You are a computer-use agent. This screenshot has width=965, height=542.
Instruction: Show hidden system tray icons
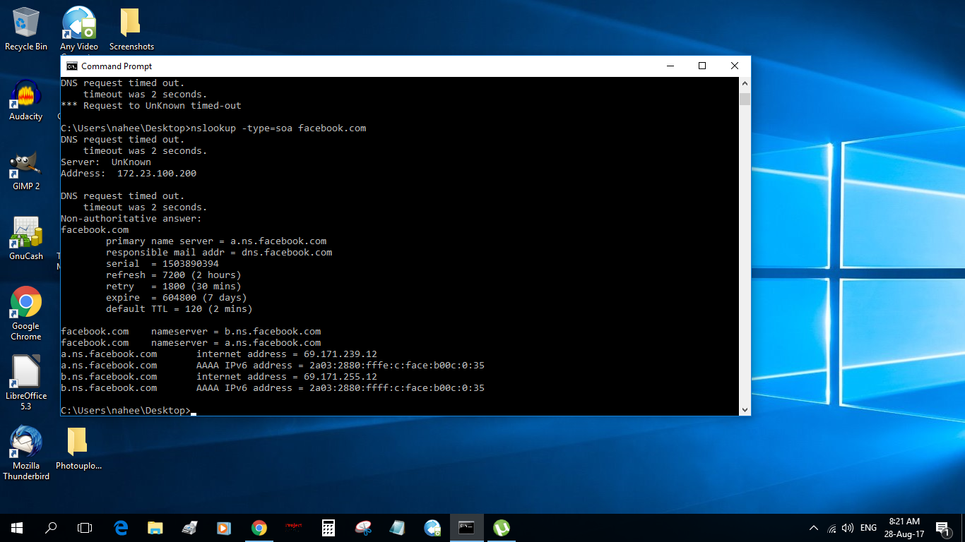click(813, 528)
